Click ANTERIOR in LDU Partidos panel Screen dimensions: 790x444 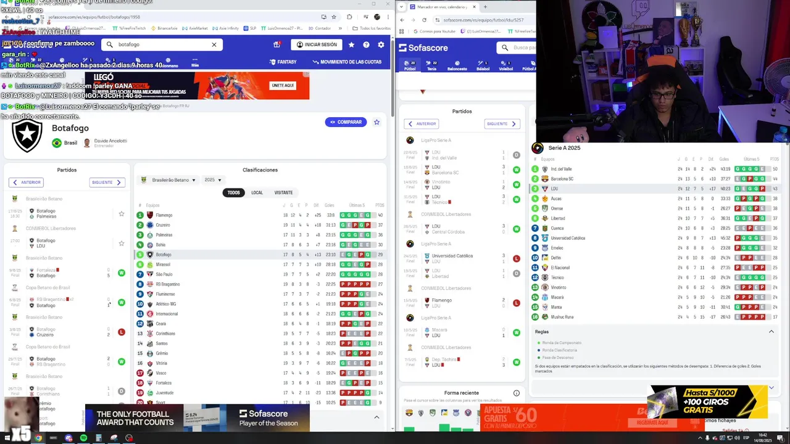pyautogui.click(x=421, y=124)
